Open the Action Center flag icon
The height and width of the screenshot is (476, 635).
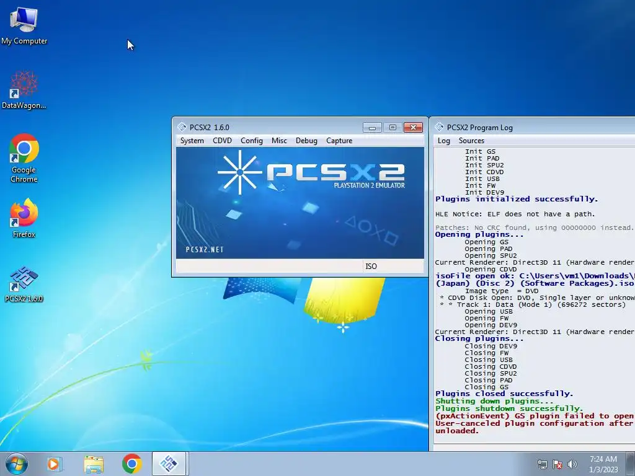(557, 464)
